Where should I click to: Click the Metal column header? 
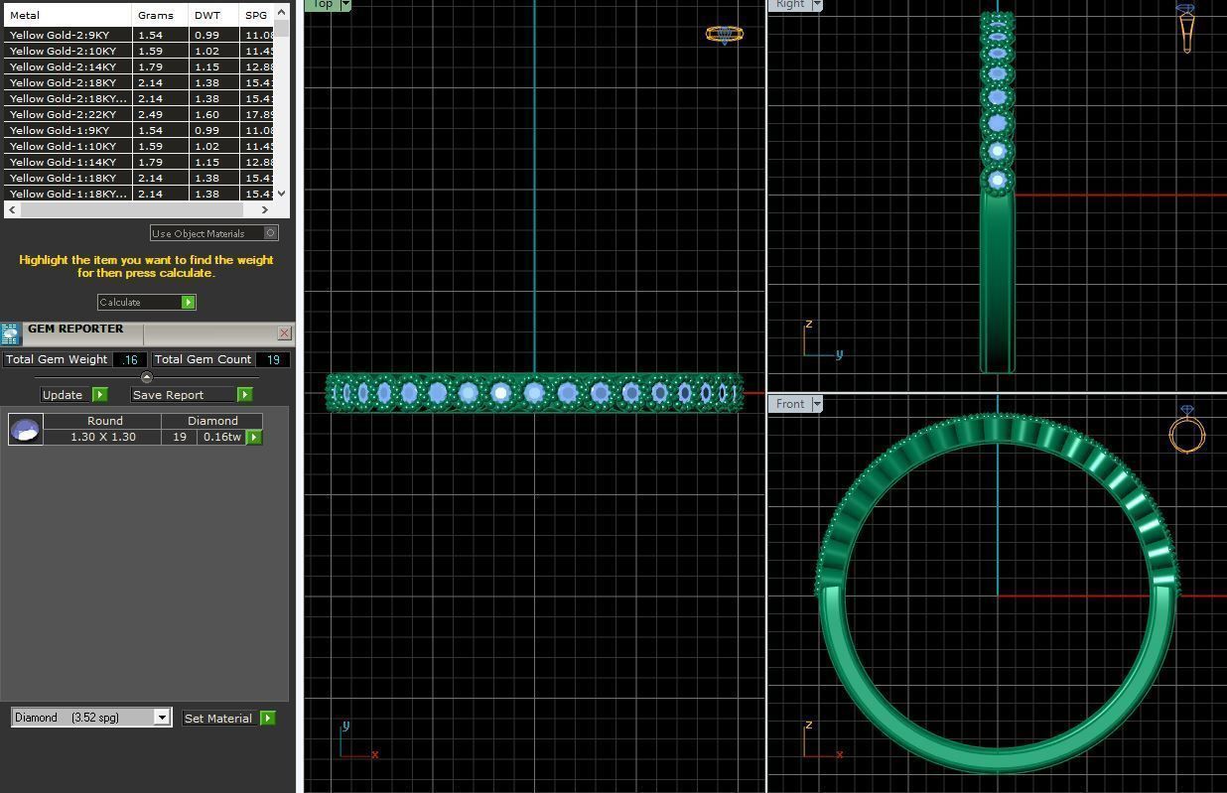(x=68, y=15)
